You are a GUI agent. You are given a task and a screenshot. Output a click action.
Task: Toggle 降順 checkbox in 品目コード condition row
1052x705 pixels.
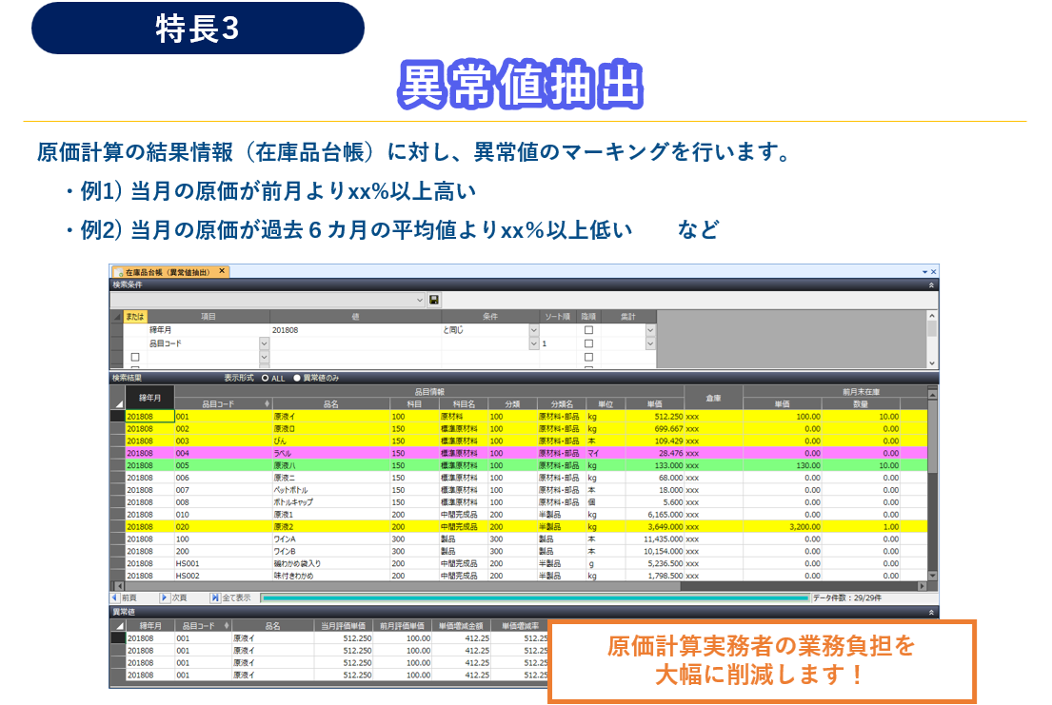pyautogui.click(x=588, y=343)
